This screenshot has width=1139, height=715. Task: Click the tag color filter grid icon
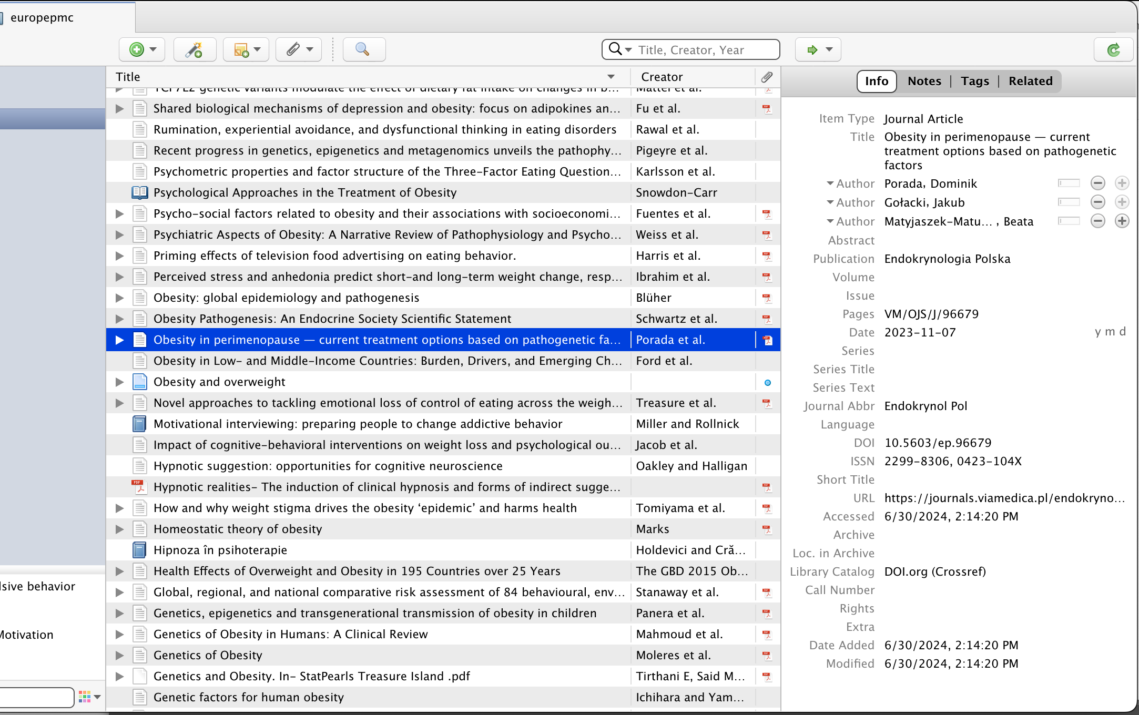(x=85, y=697)
